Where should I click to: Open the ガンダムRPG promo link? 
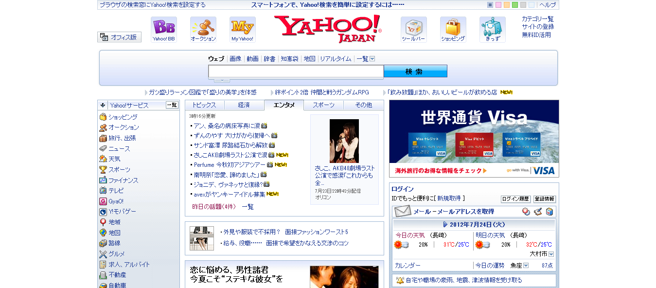point(322,92)
